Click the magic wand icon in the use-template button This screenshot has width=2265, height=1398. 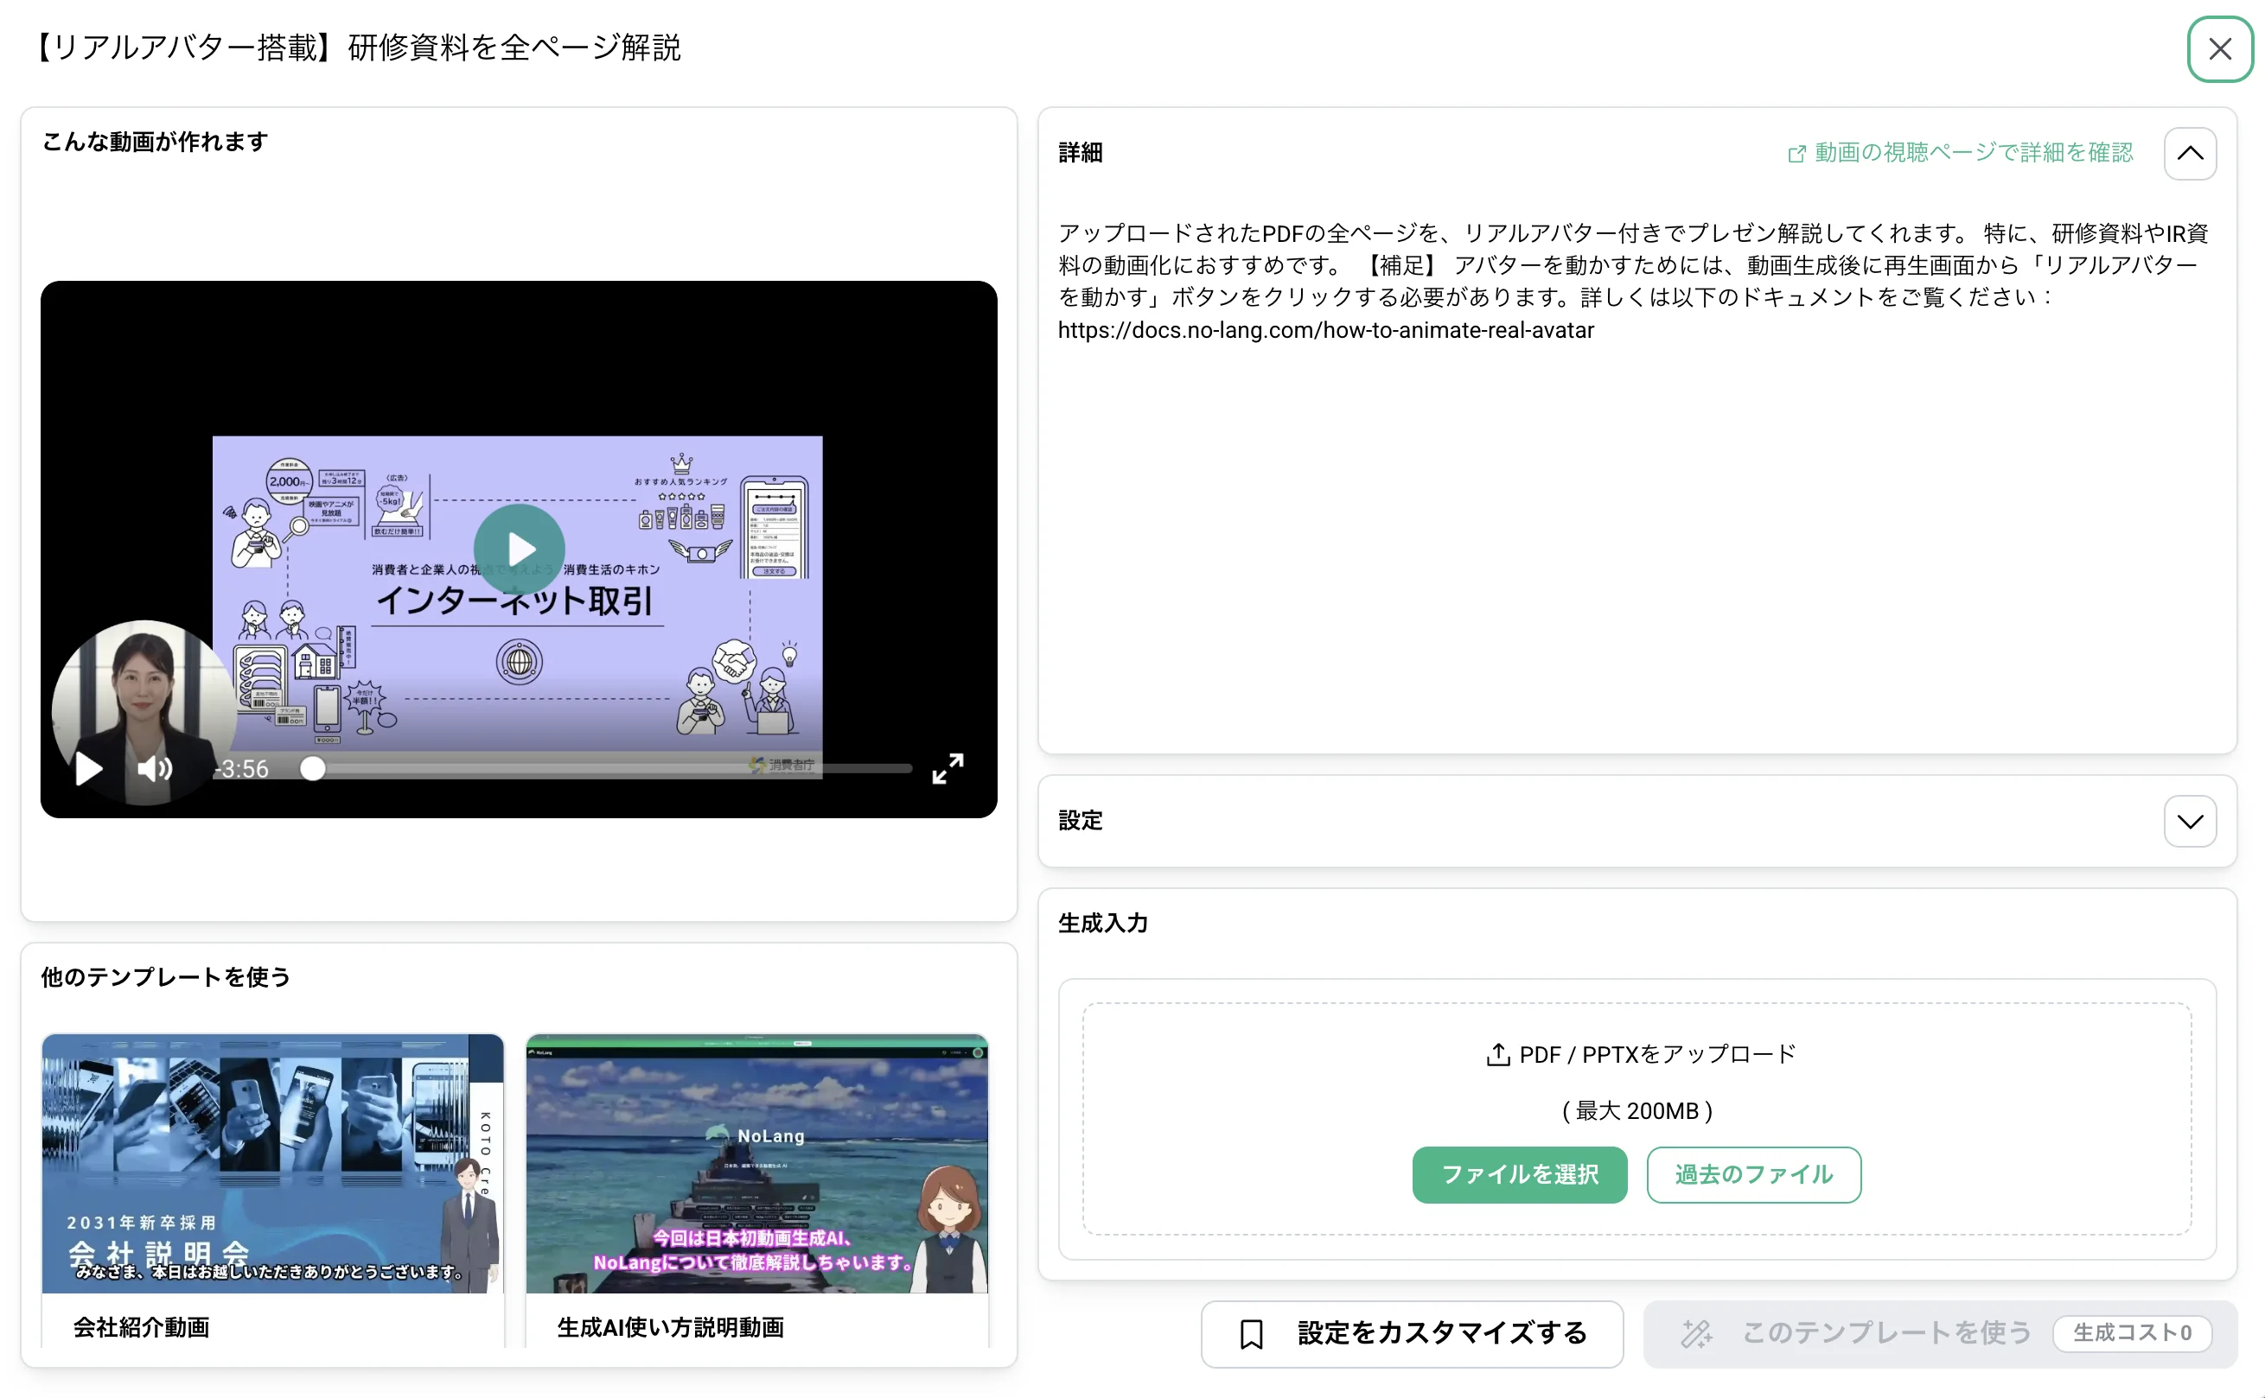[x=1696, y=1333]
